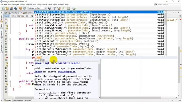Open the Window menu
Screen dimensions: 182x102
[61, 5]
